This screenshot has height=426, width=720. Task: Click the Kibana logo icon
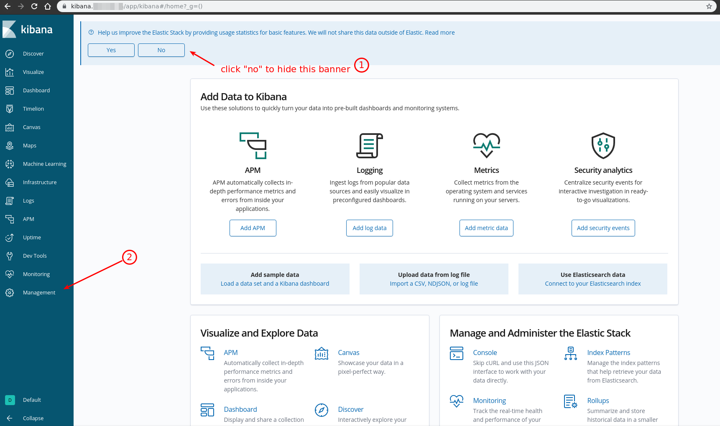(x=9, y=29)
